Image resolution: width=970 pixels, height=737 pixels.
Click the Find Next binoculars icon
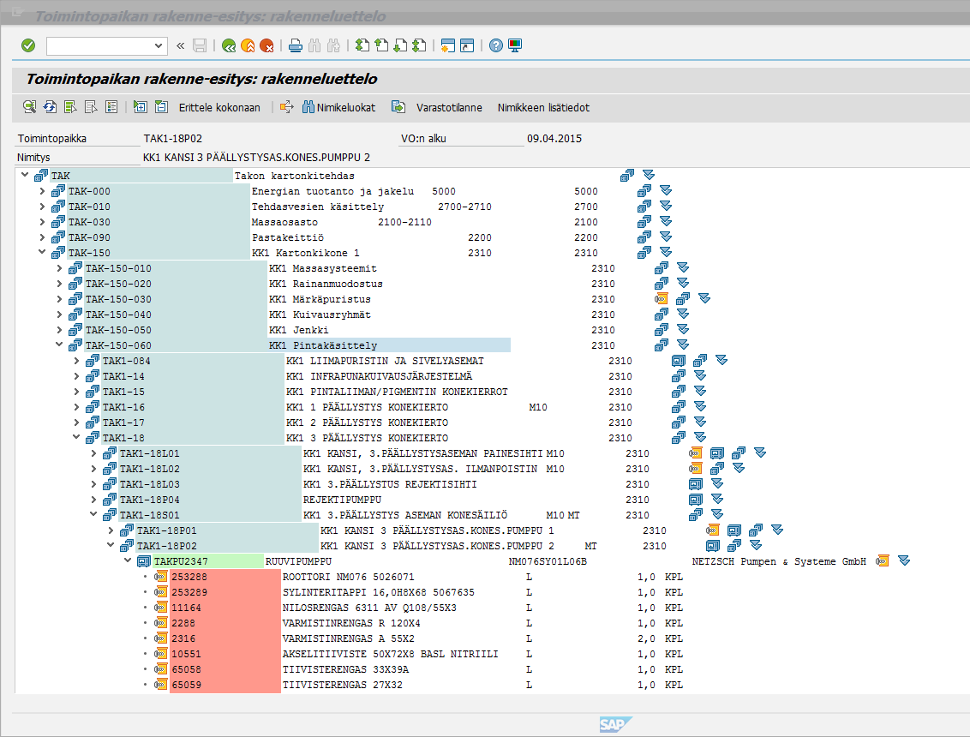pyautogui.click(x=333, y=45)
